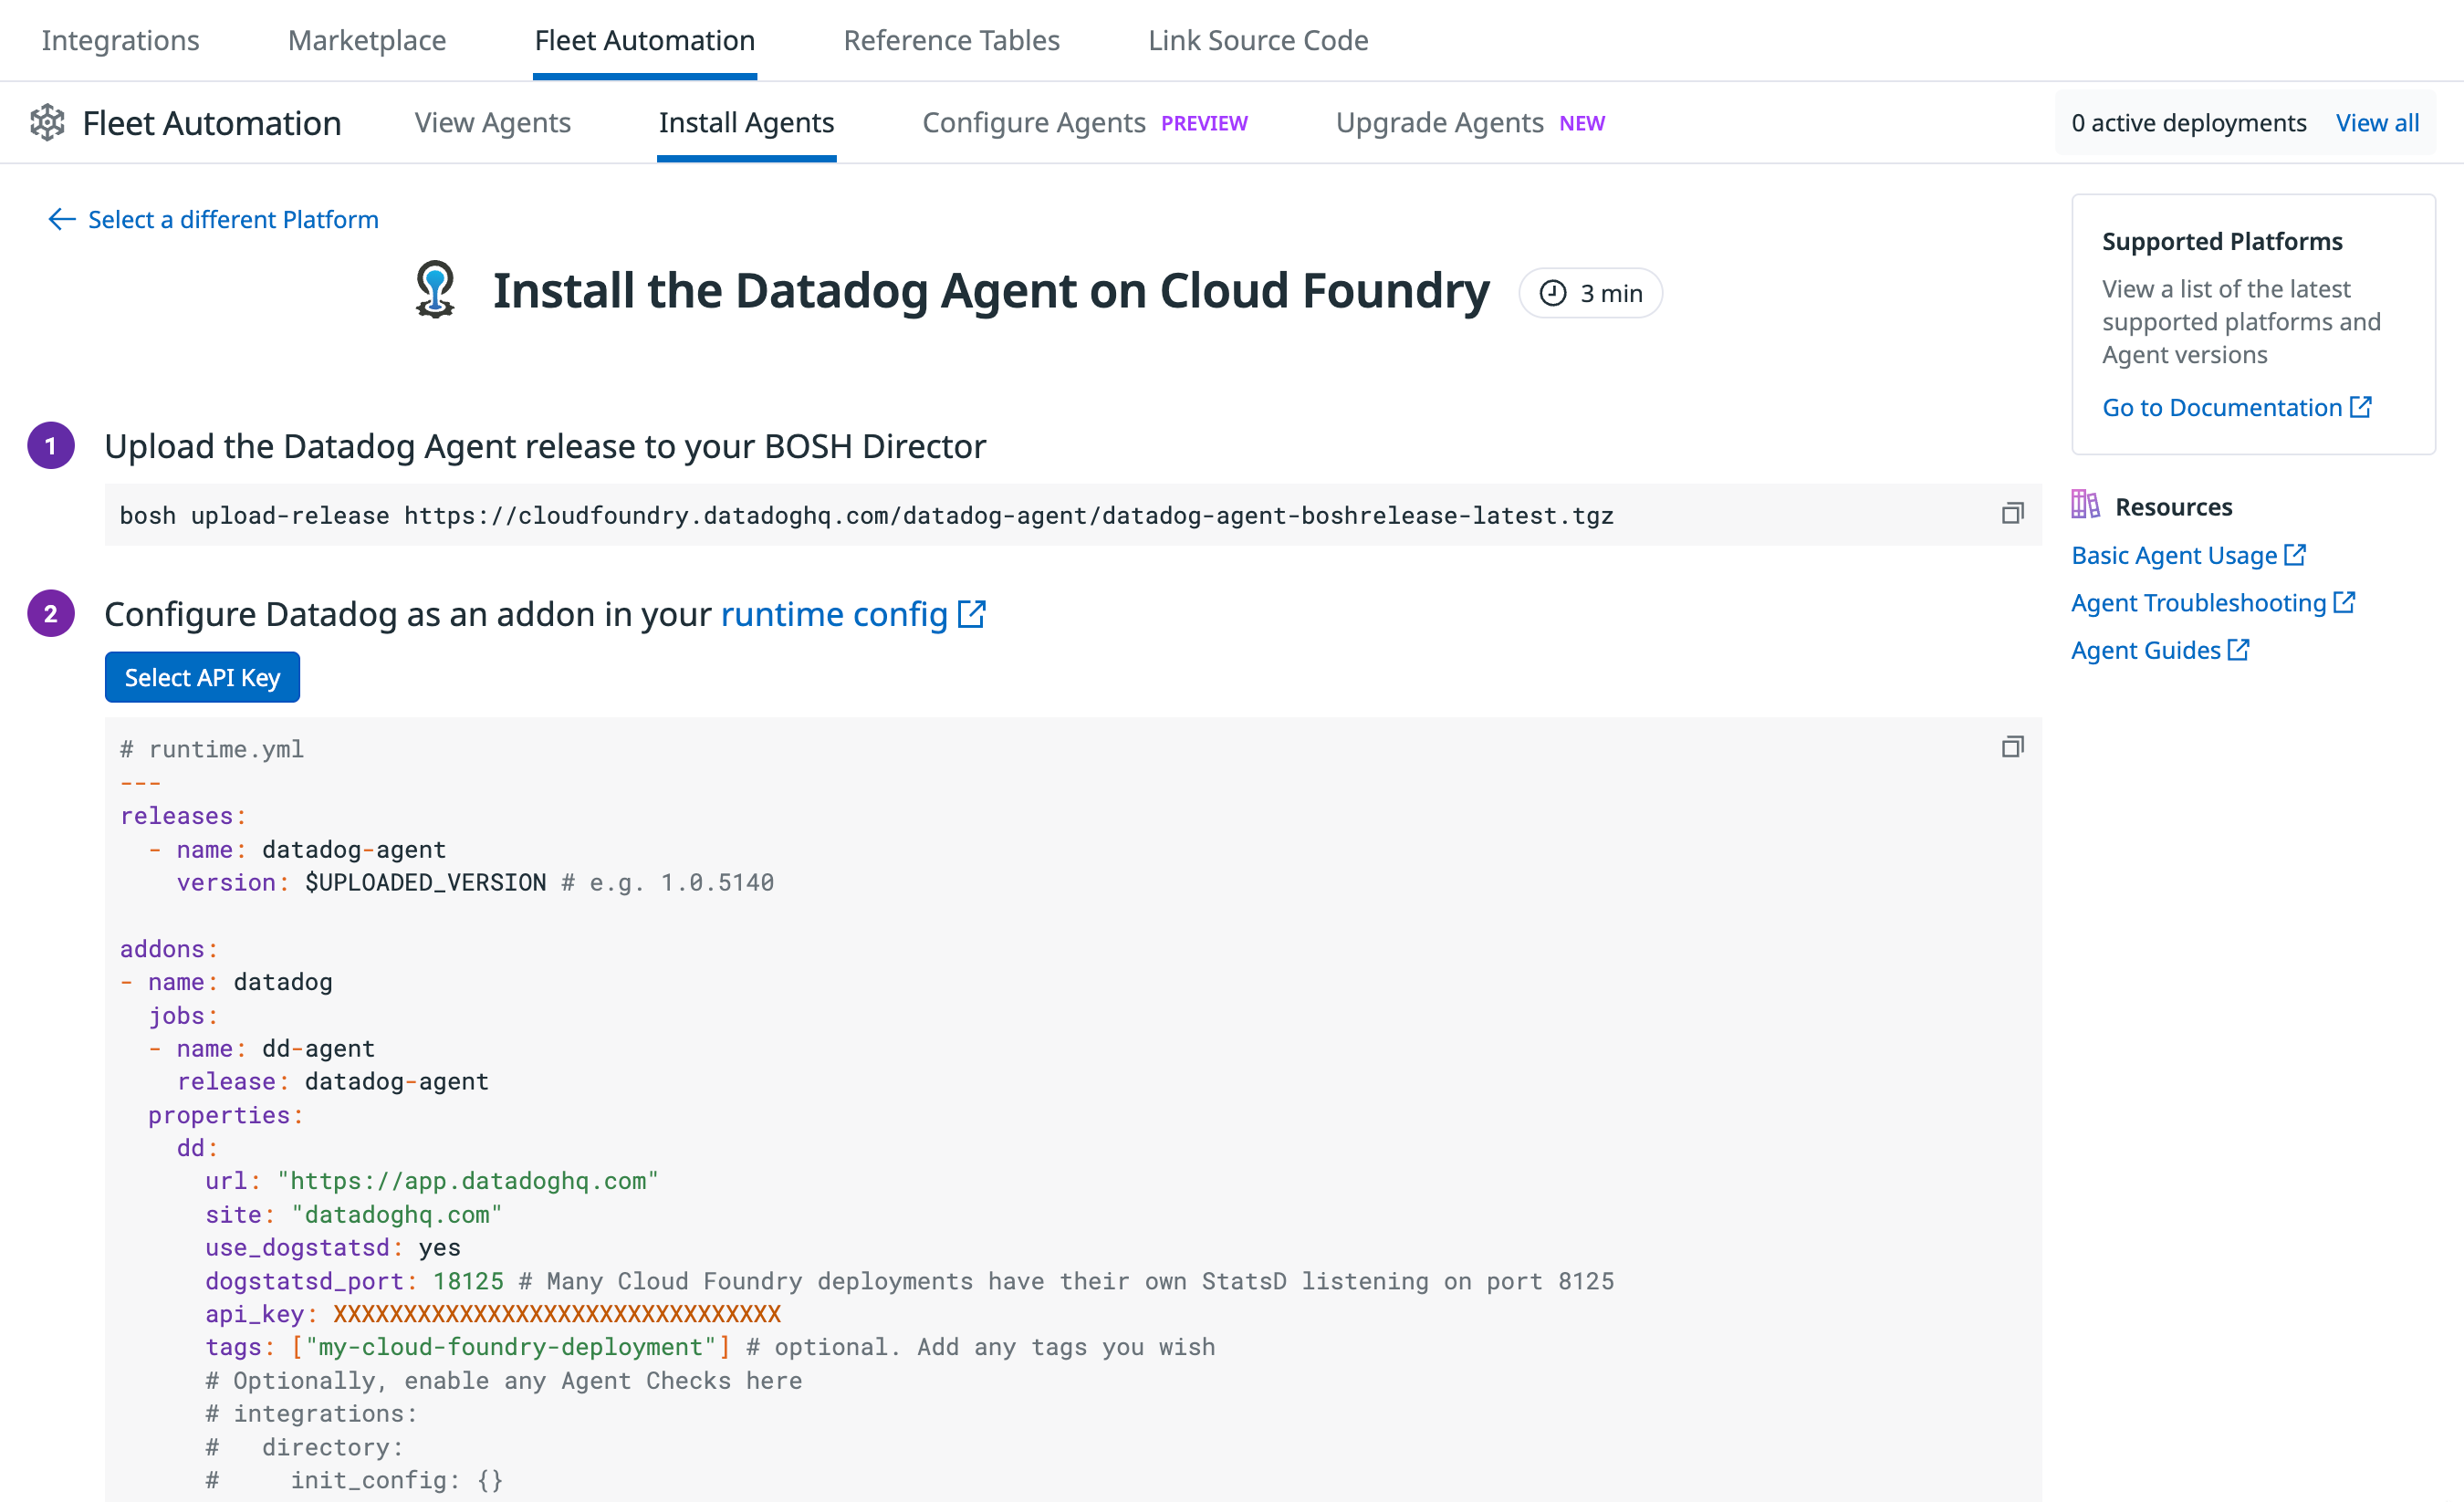This screenshot has width=2464, height=1502.
Task: Click the dogstatsd_port 18125 value
Action: [x=468, y=1281]
